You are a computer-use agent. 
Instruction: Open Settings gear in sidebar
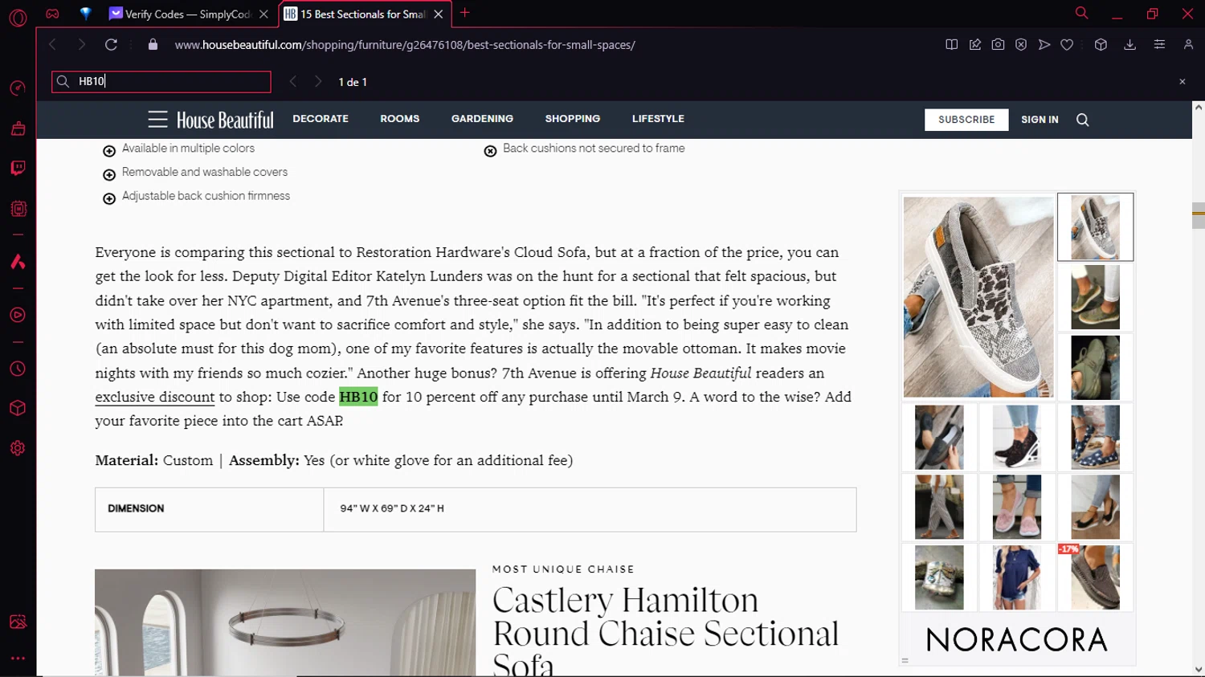pos(18,448)
